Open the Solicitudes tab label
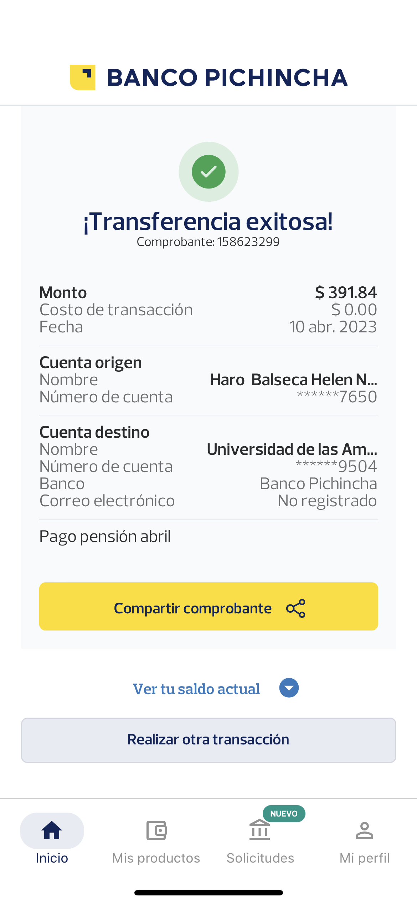 point(260,858)
